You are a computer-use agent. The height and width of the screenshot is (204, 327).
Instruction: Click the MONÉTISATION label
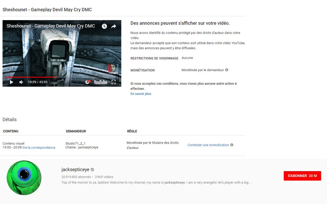point(143,70)
